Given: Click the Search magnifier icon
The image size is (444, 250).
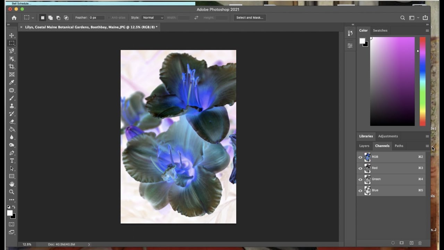Looking at the screenshot, I should (x=402, y=18).
